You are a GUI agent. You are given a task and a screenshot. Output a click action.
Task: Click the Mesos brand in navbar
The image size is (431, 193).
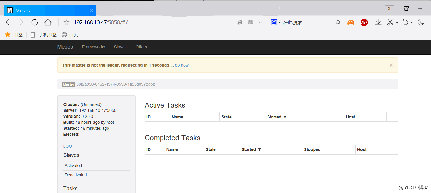click(65, 47)
